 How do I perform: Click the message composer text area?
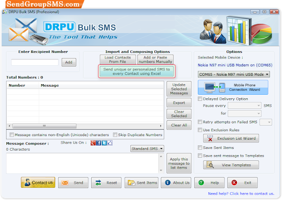point(83,163)
